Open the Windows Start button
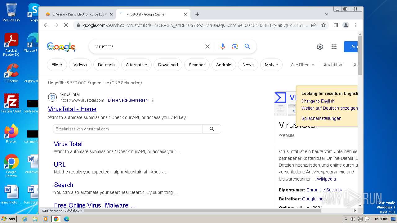This screenshot has width=397, height=223. coord(9,219)
